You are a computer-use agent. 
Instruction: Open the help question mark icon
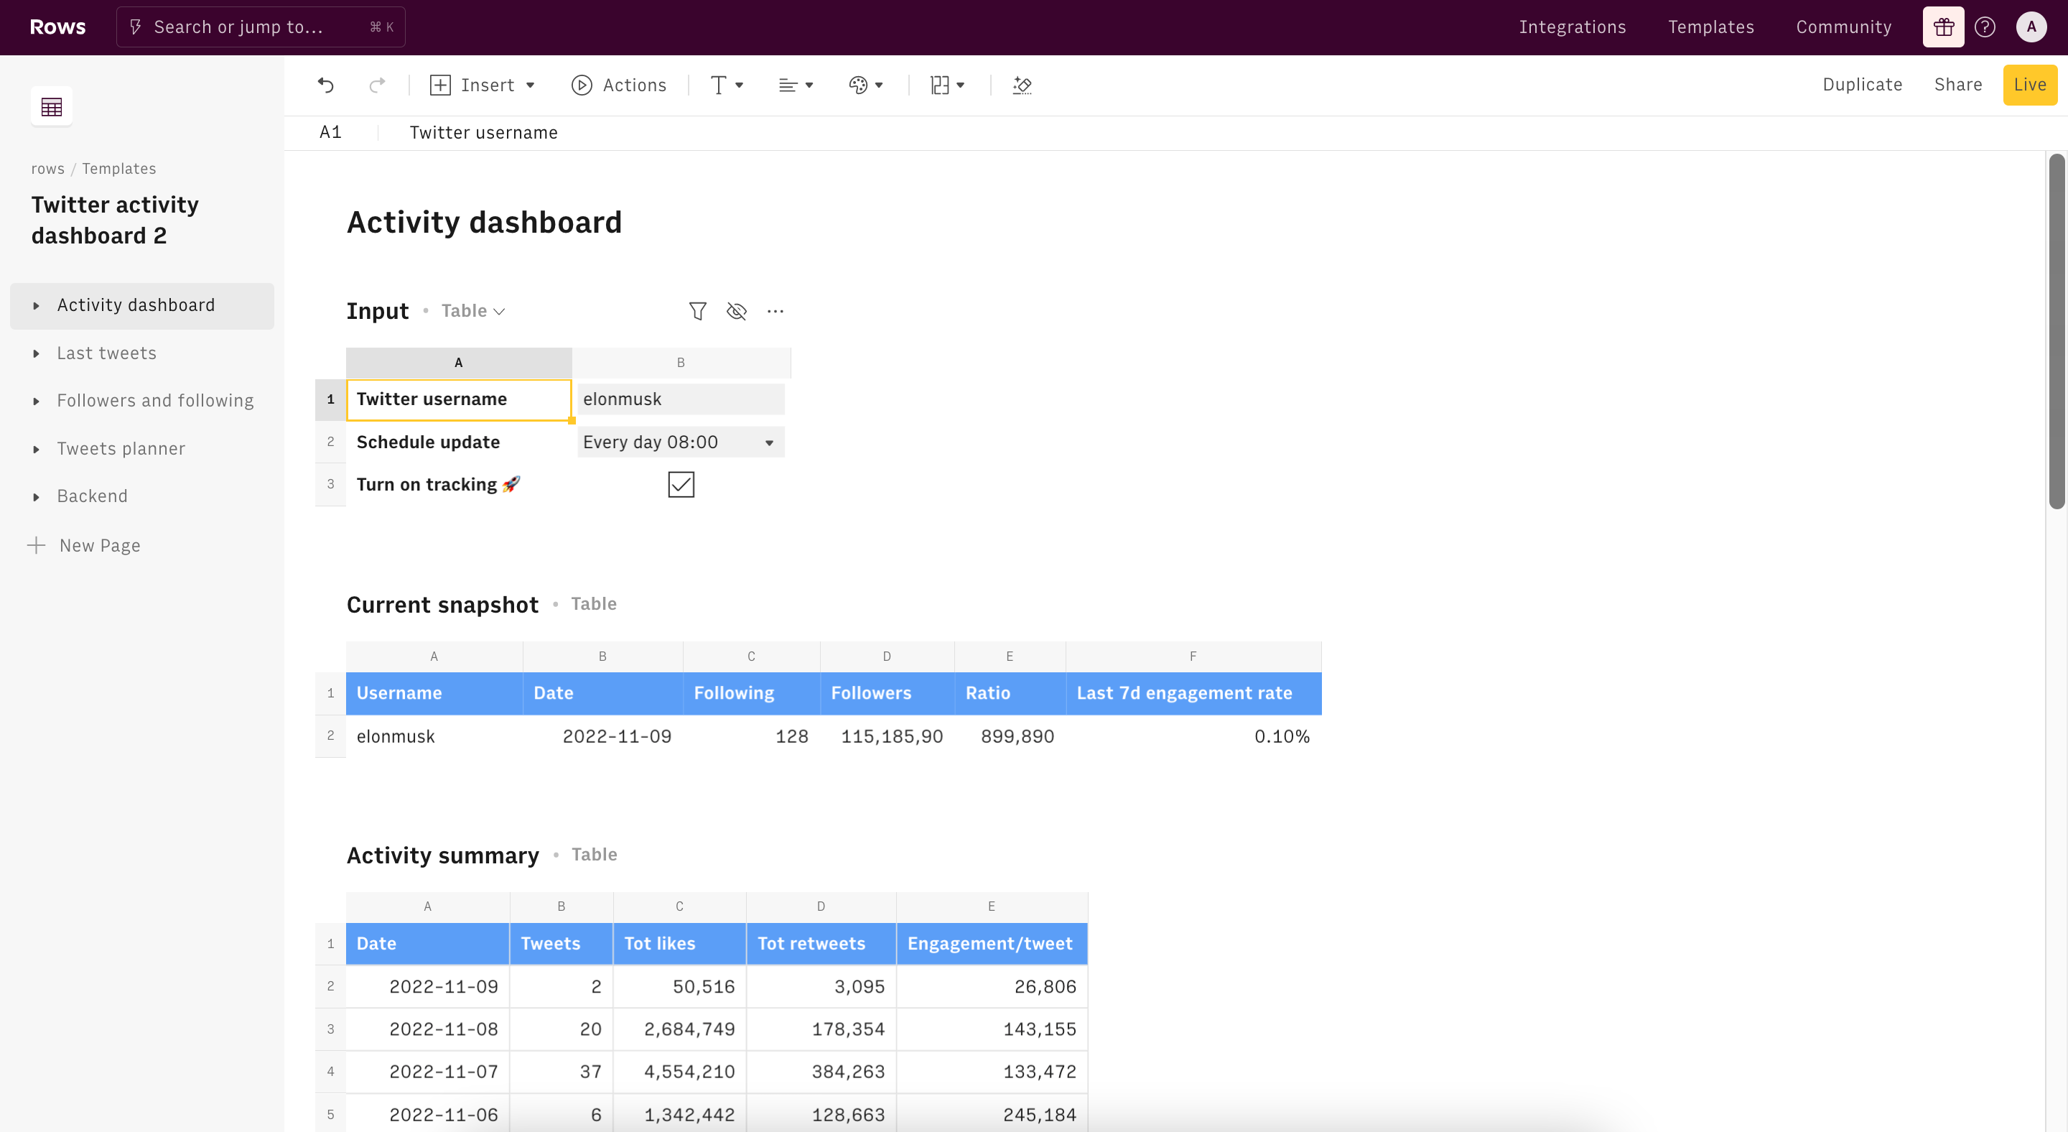(x=1985, y=27)
